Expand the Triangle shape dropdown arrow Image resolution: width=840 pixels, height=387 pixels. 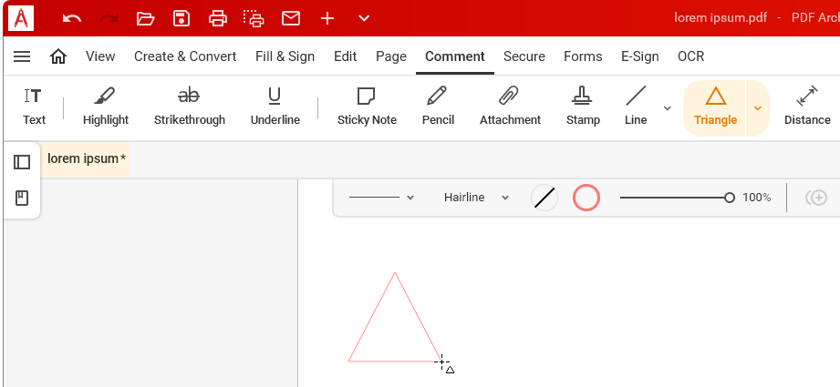(758, 108)
